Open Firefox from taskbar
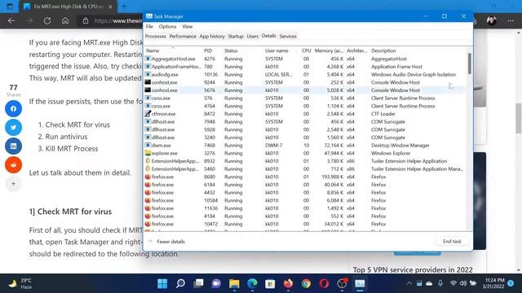522x293 pixels. (x=288, y=283)
